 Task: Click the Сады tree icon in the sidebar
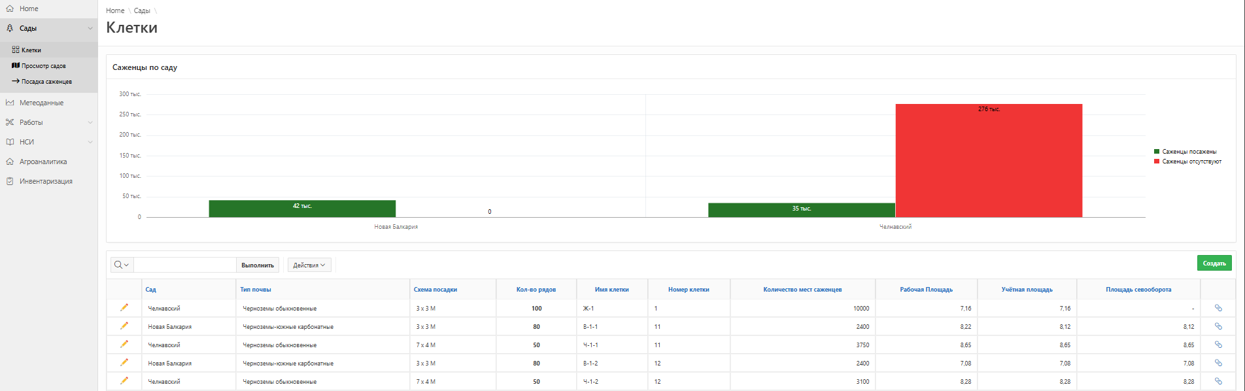coord(10,28)
